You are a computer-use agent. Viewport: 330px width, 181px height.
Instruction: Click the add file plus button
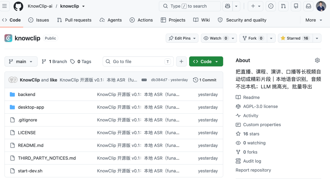181,62
